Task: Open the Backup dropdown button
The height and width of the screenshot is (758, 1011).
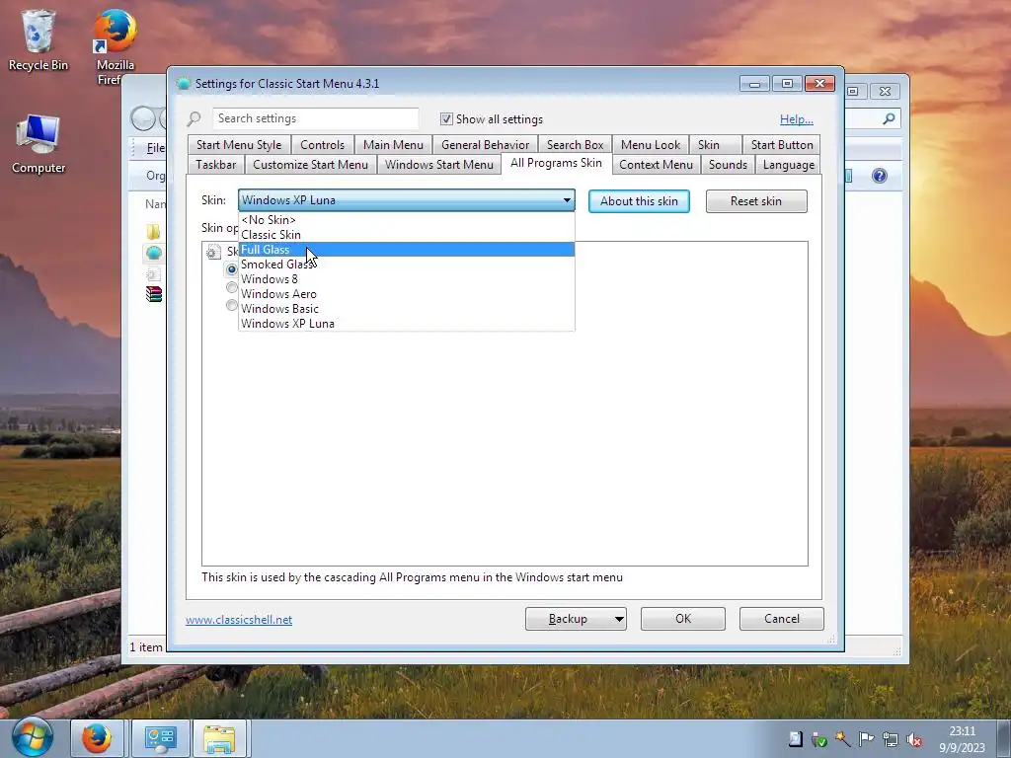Action: 576,619
